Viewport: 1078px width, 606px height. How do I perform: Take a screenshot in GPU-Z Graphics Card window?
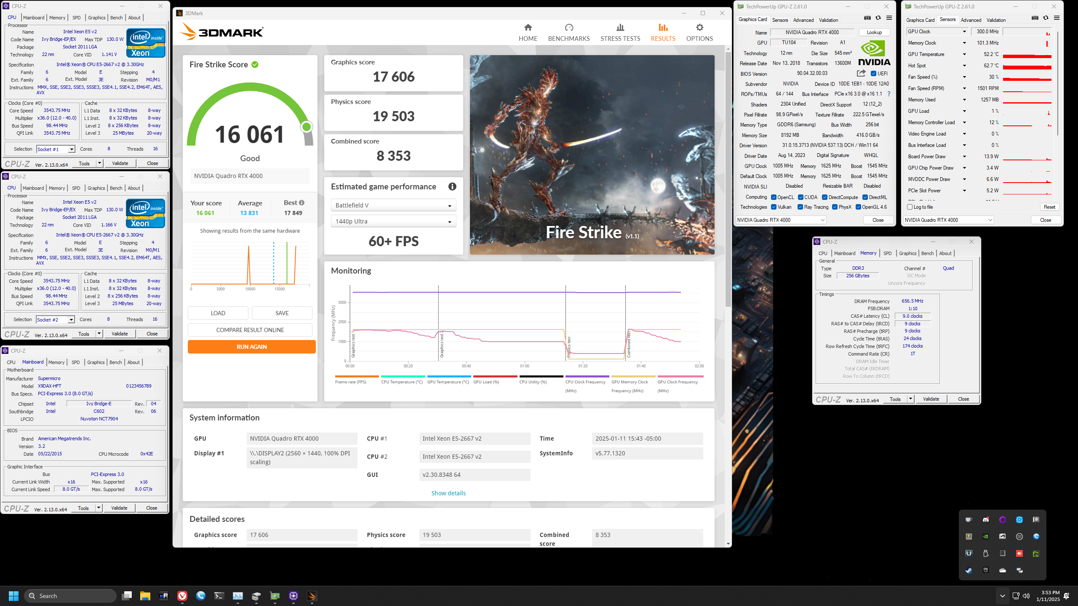(x=867, y=18)
